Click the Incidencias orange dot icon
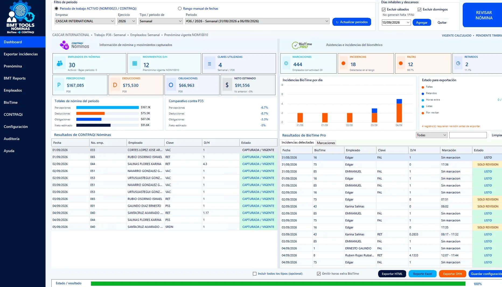 click(x=343, y=63)
